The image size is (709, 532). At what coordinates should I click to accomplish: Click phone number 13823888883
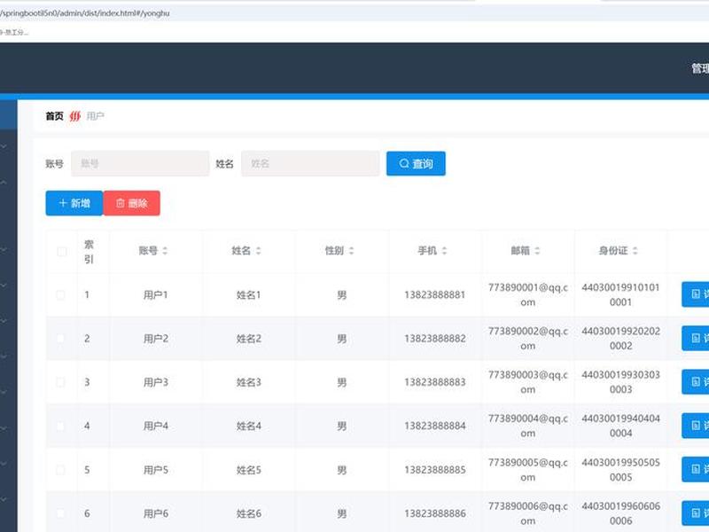435,382
